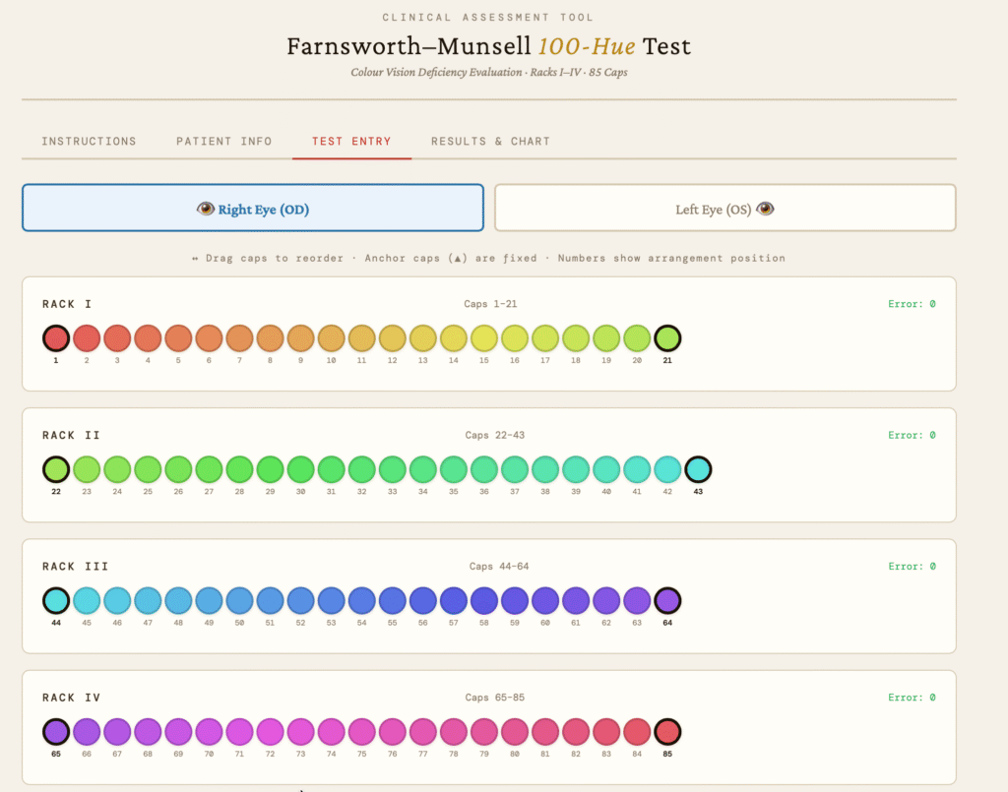Viewport: 1008px width, 792px height.
Task: Click the eye icon on Right Eye (OD) button
Action: tap(207, 208)
